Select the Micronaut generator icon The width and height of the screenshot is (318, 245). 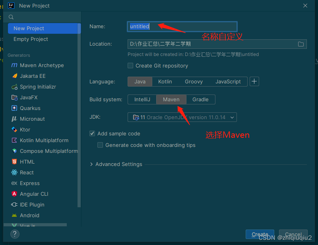tap(14, 119)
